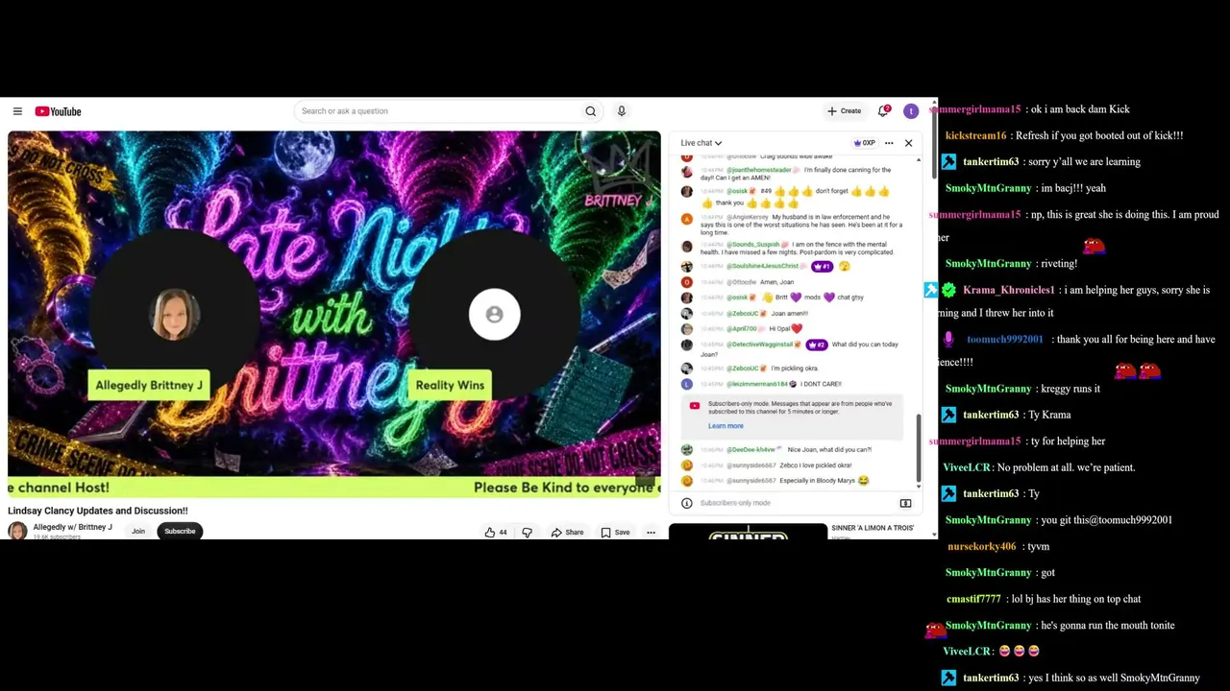Select Krama_Khronicles1 username in overlay chat
The height and width of the screenshot is (691, 1230).
(1009, 290)
